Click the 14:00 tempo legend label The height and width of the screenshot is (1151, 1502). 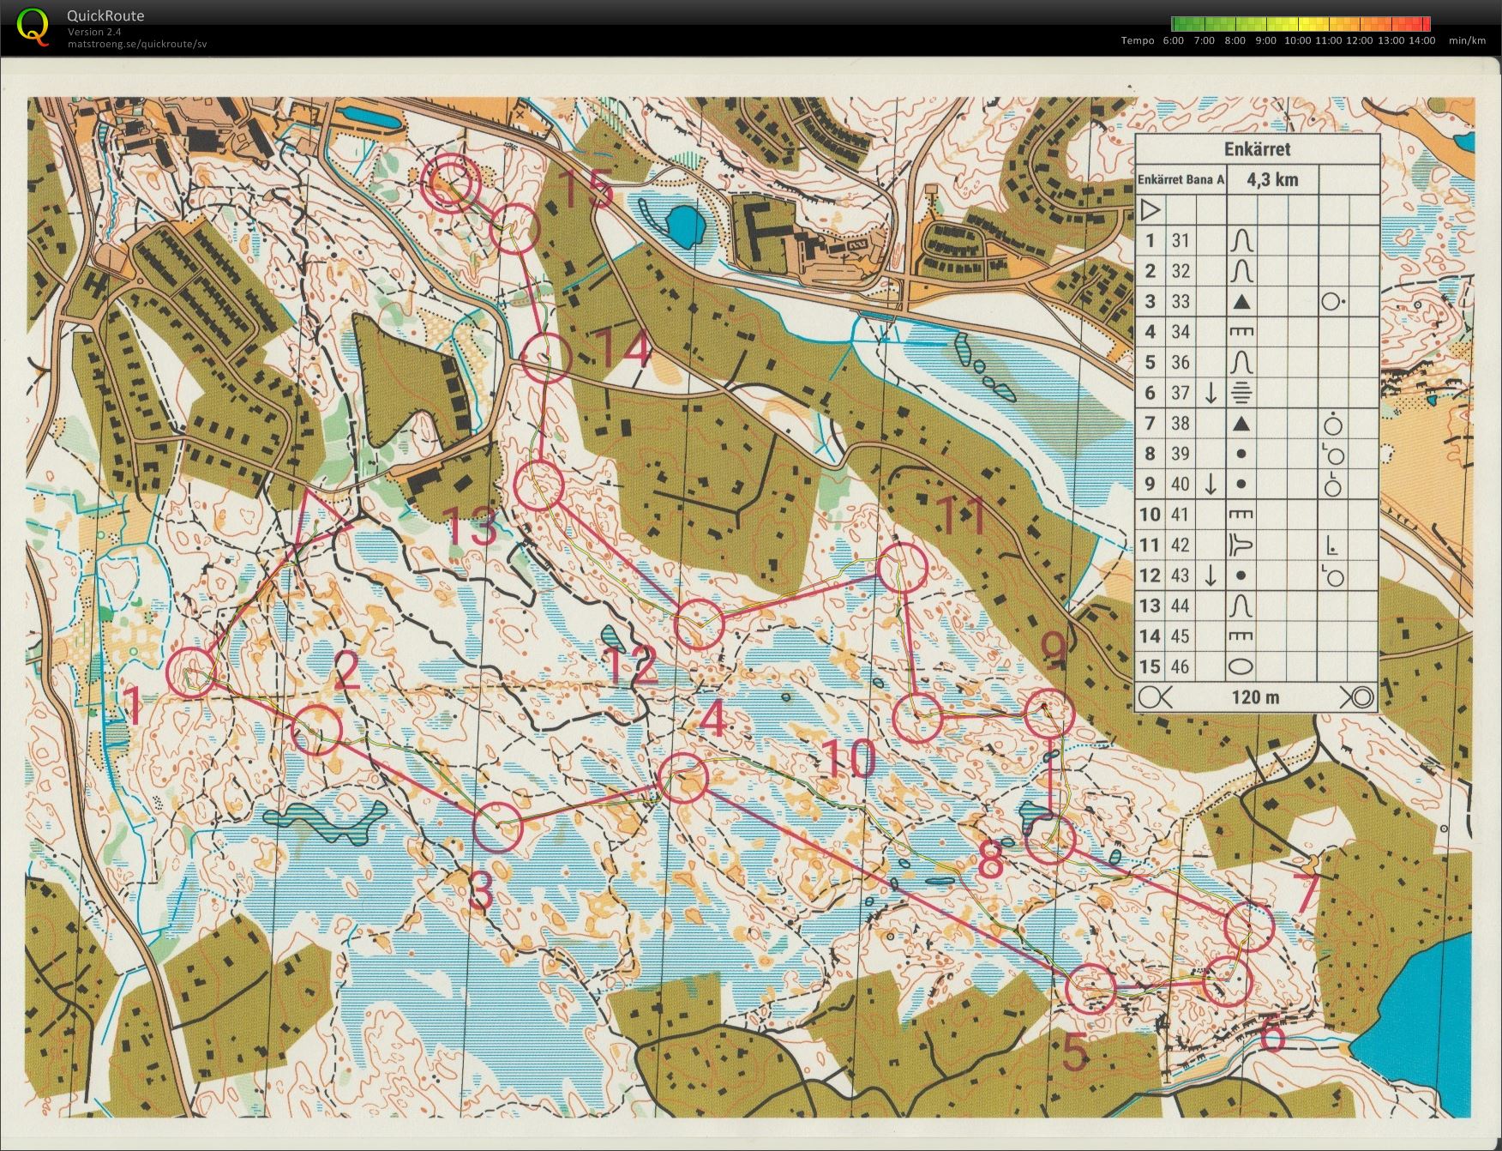coord(1421,40)
